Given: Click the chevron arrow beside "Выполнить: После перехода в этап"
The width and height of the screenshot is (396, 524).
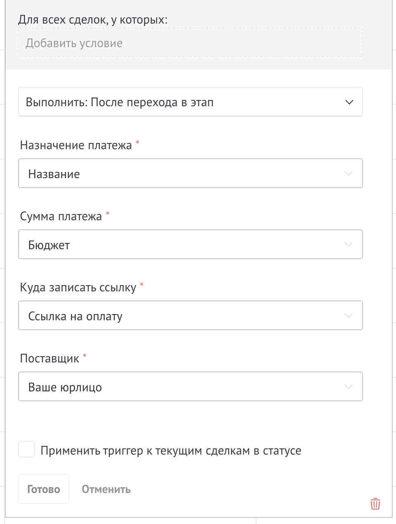Looking at the screenshot, I should [x=349, y=102].
